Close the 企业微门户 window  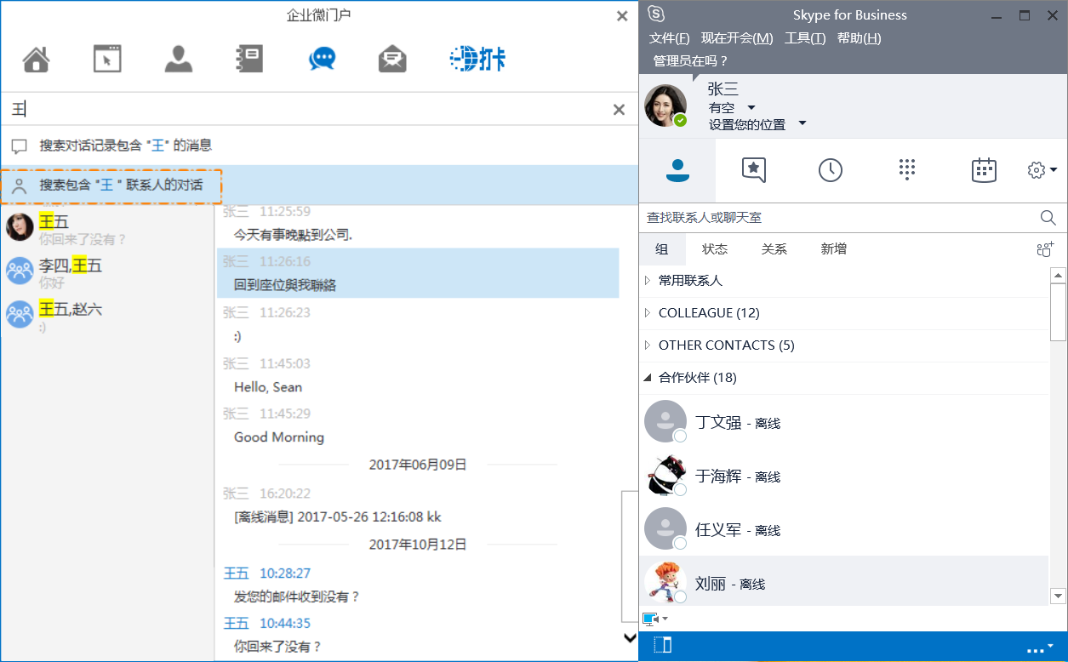622,15
